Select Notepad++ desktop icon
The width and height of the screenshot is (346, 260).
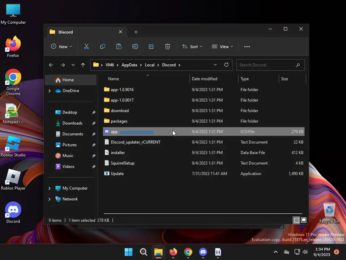click(x=13, y=114)
